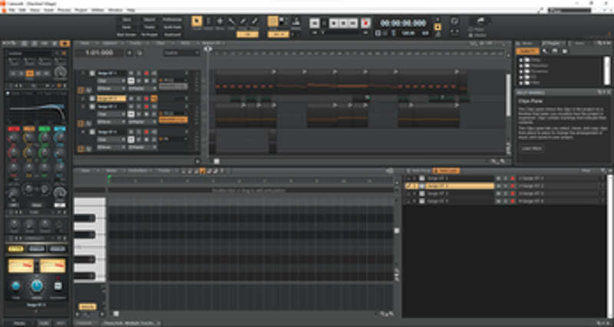Toggle the red EQ band button in ProChannel
The image size is (614, 327).
(x=14, y=129)
